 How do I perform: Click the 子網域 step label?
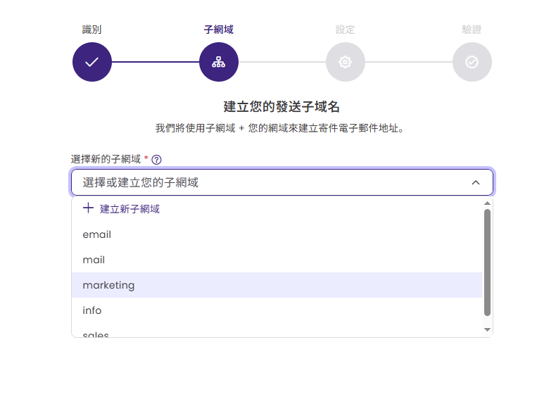coord(219,30)
